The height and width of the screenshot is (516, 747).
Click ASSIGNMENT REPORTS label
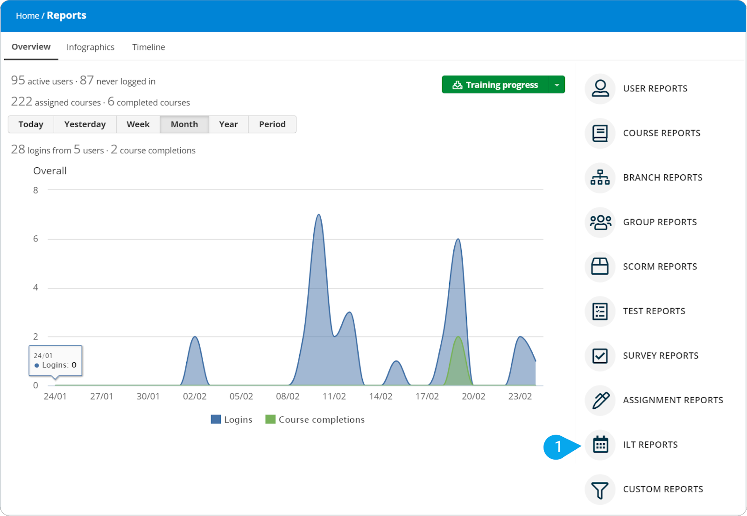pyautogui.click(x=673, y=400)
